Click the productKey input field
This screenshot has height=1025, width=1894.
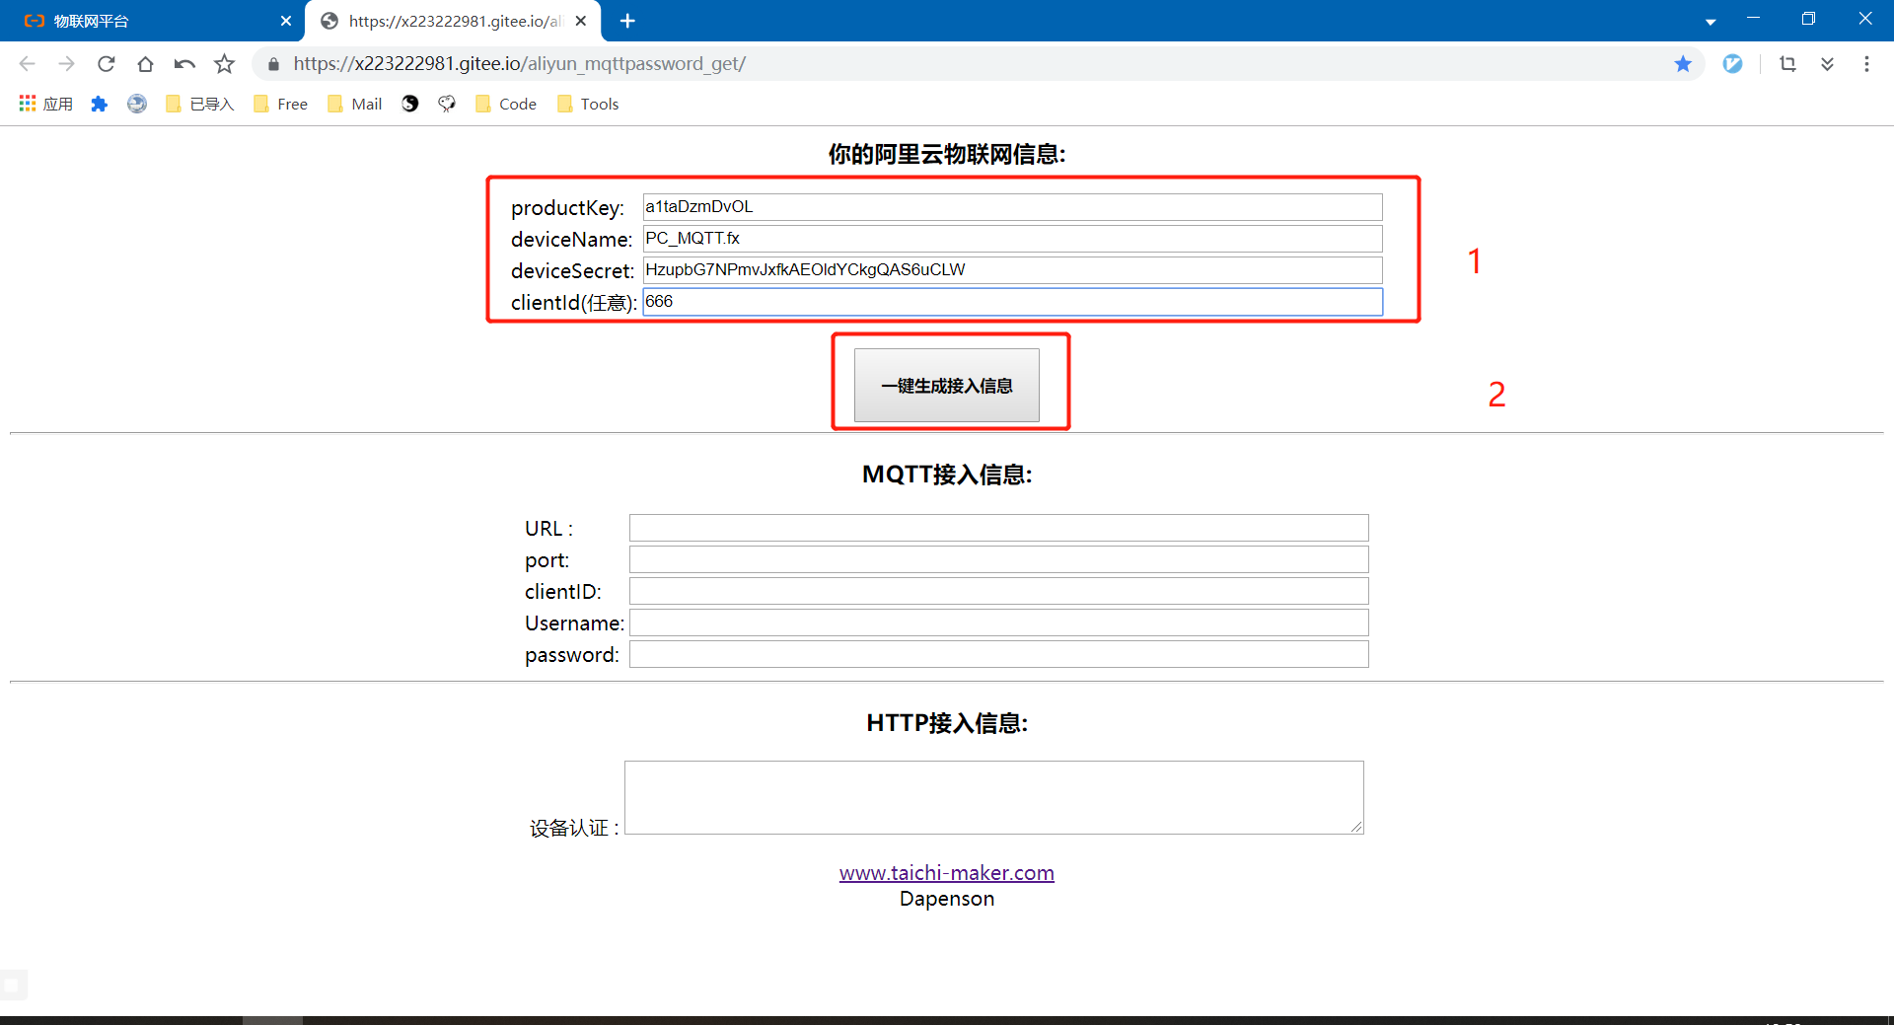pyautogui.click(x=1012, y=207)
